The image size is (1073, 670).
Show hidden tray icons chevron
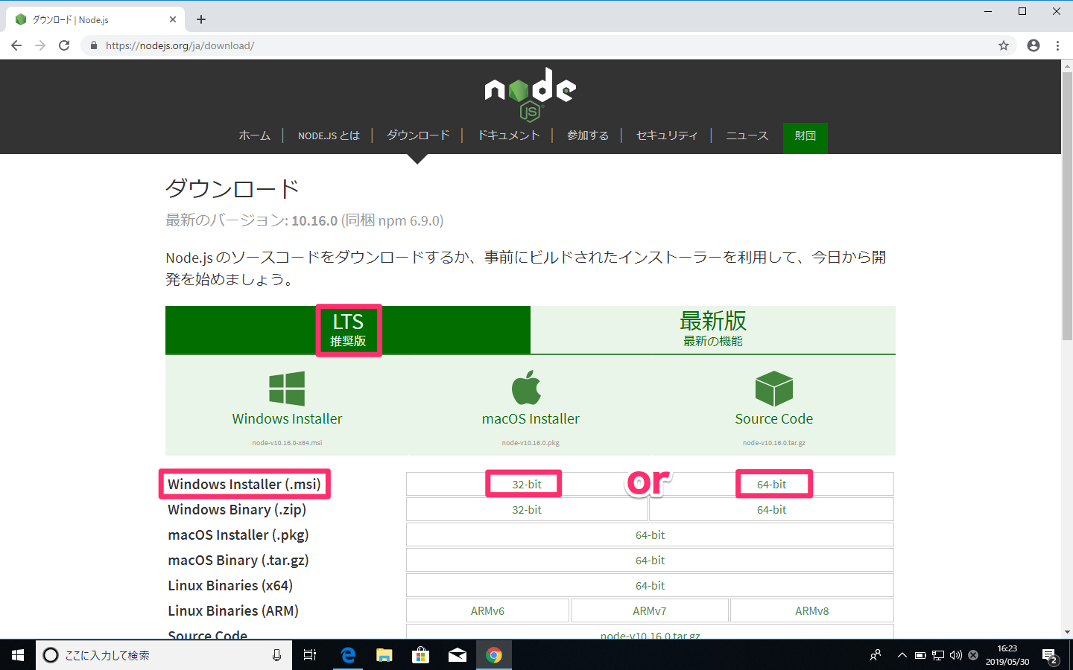[x=902, y=655]
